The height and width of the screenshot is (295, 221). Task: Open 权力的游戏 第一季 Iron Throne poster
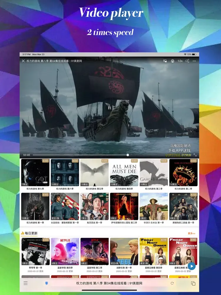point(35,206)
